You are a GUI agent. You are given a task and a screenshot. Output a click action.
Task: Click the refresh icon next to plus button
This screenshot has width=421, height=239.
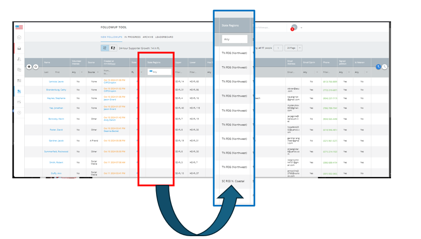point(36,67)
